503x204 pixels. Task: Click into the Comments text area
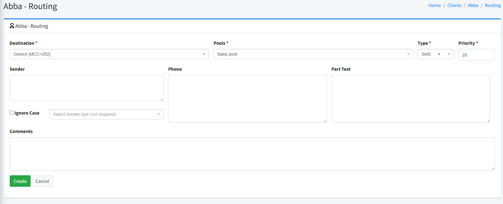pyautogui.click(x=252, y=154)
